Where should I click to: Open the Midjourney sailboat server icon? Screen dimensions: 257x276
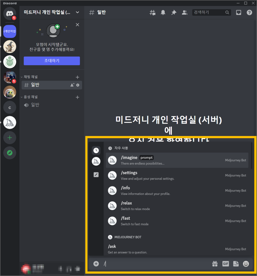tap(10, 123)
